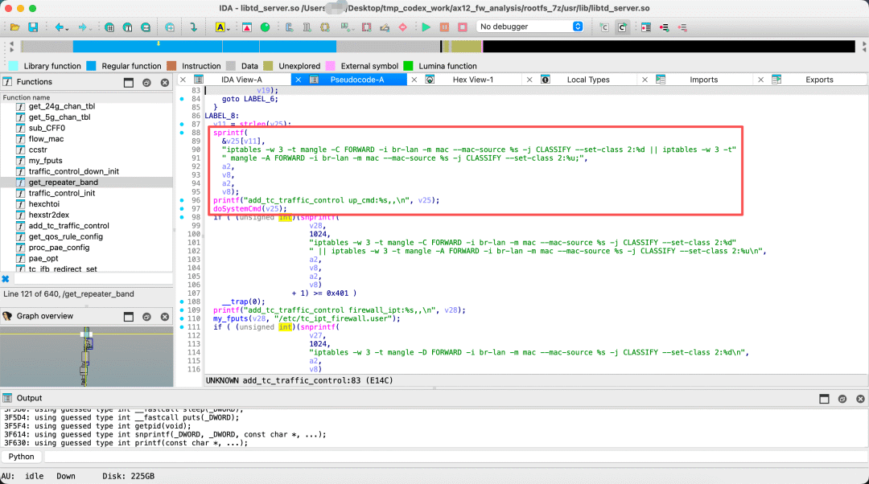Click the black region of navigation band
This screenshot has height=484, width=869.
[669, 47]
